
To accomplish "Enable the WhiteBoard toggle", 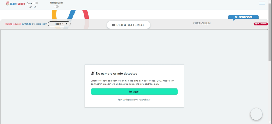I will tap(56, 7).
